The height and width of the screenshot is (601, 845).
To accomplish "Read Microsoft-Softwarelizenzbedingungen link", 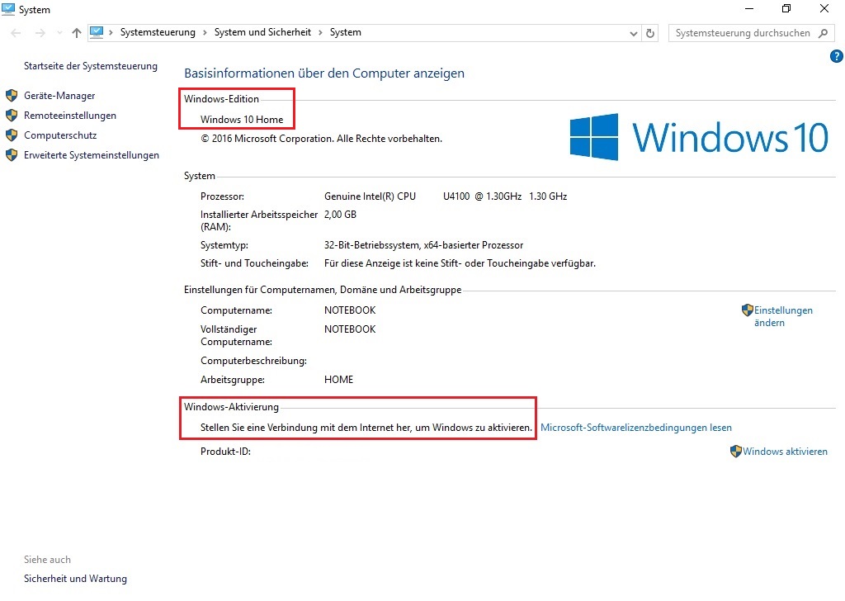I will pyautogui.click(x=635, y=428).
